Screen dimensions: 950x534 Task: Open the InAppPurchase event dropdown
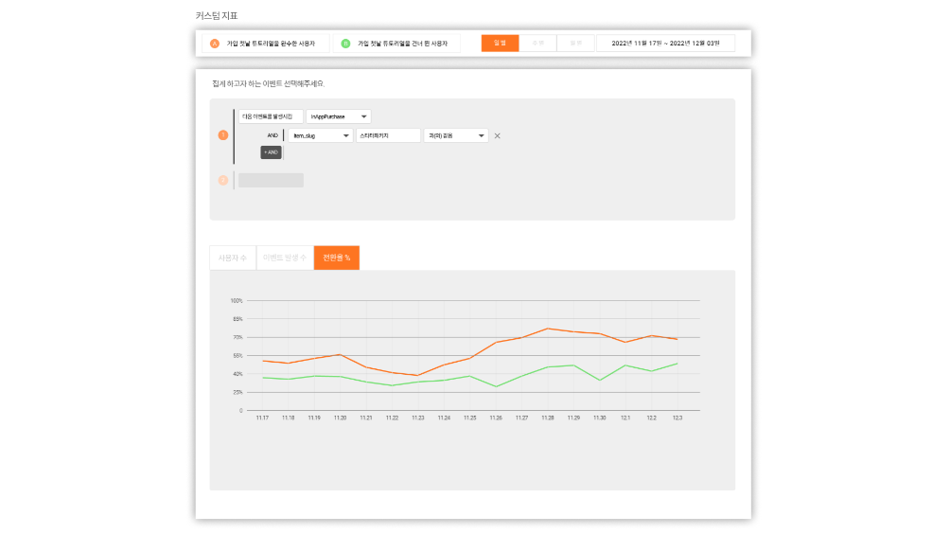338,116
